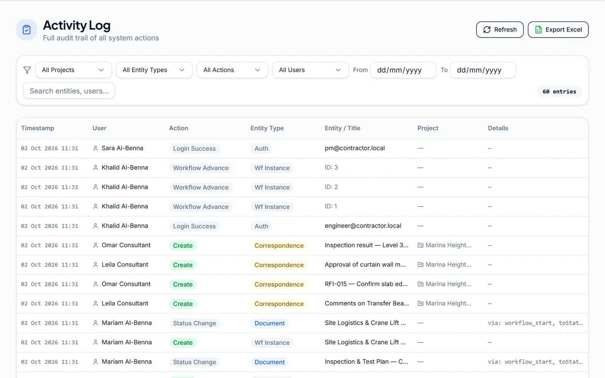Click the Details column header

498,128
